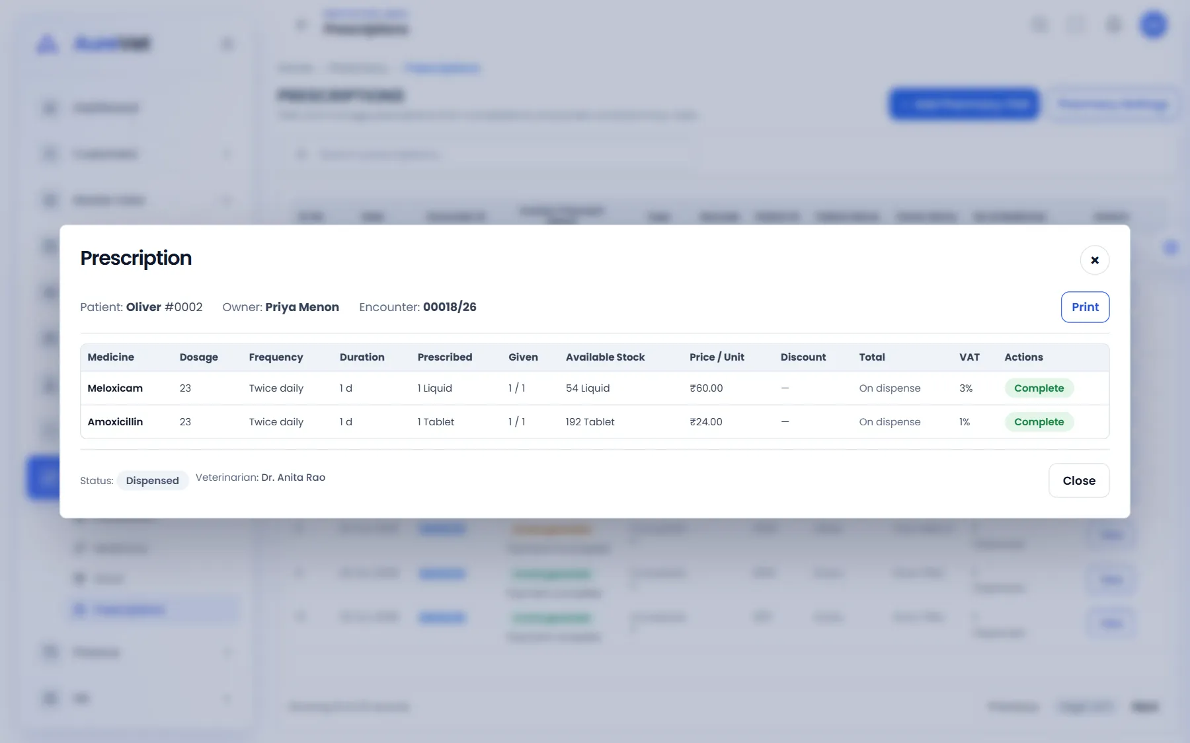Select the Amoxicillin medicine name
This screenshot has width=1190, height=743.
point(115,422)
